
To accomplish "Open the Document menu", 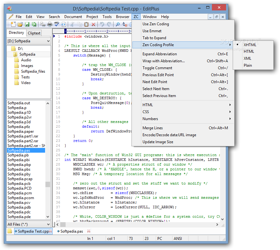I will pyautogui.click(x=73, y=17).
